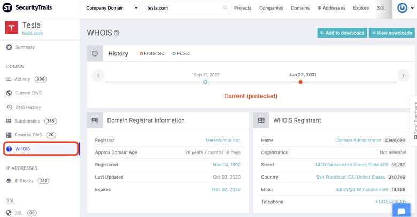Open the MarkMonitor Inc. registrar link

[223, 140]
